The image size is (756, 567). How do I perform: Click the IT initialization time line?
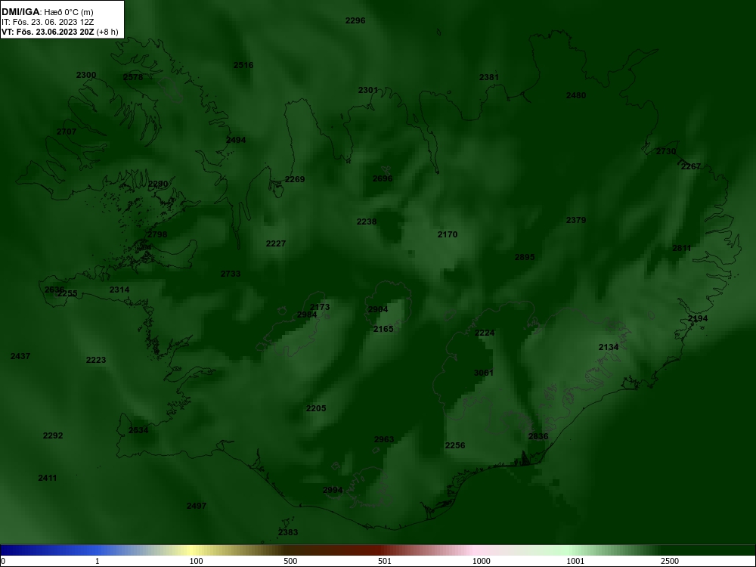(48, 22)
